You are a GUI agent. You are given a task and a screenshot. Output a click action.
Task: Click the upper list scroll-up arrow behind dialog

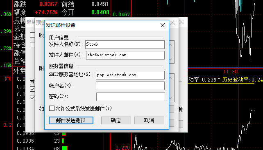pyautogui.click(x=170, y=45)
